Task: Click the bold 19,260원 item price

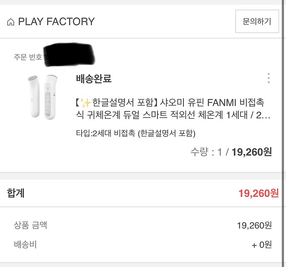Action: point(252,152)
